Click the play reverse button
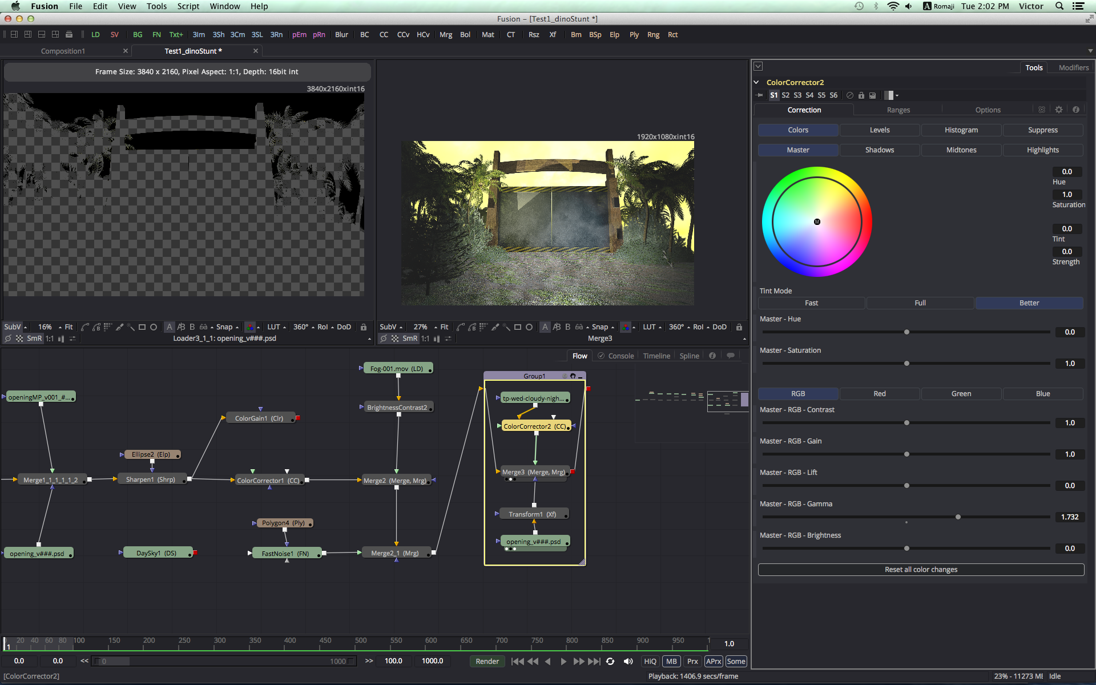Screen dimensions: 1096x685 pyautogui.click(x=548, y=661)
